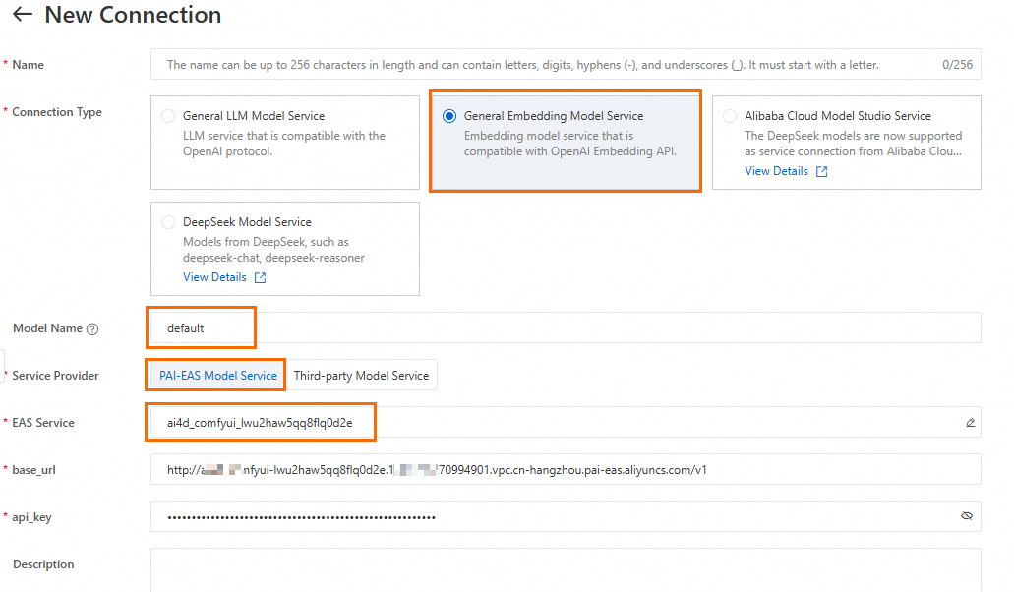Click external link icon in Alibaba Cloud card
This screenshot has height=592, width=1014.
pos(822,172)
